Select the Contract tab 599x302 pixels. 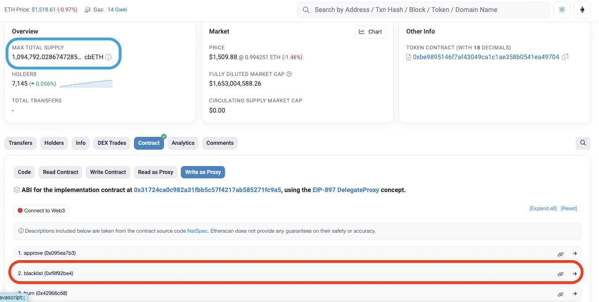149,143
